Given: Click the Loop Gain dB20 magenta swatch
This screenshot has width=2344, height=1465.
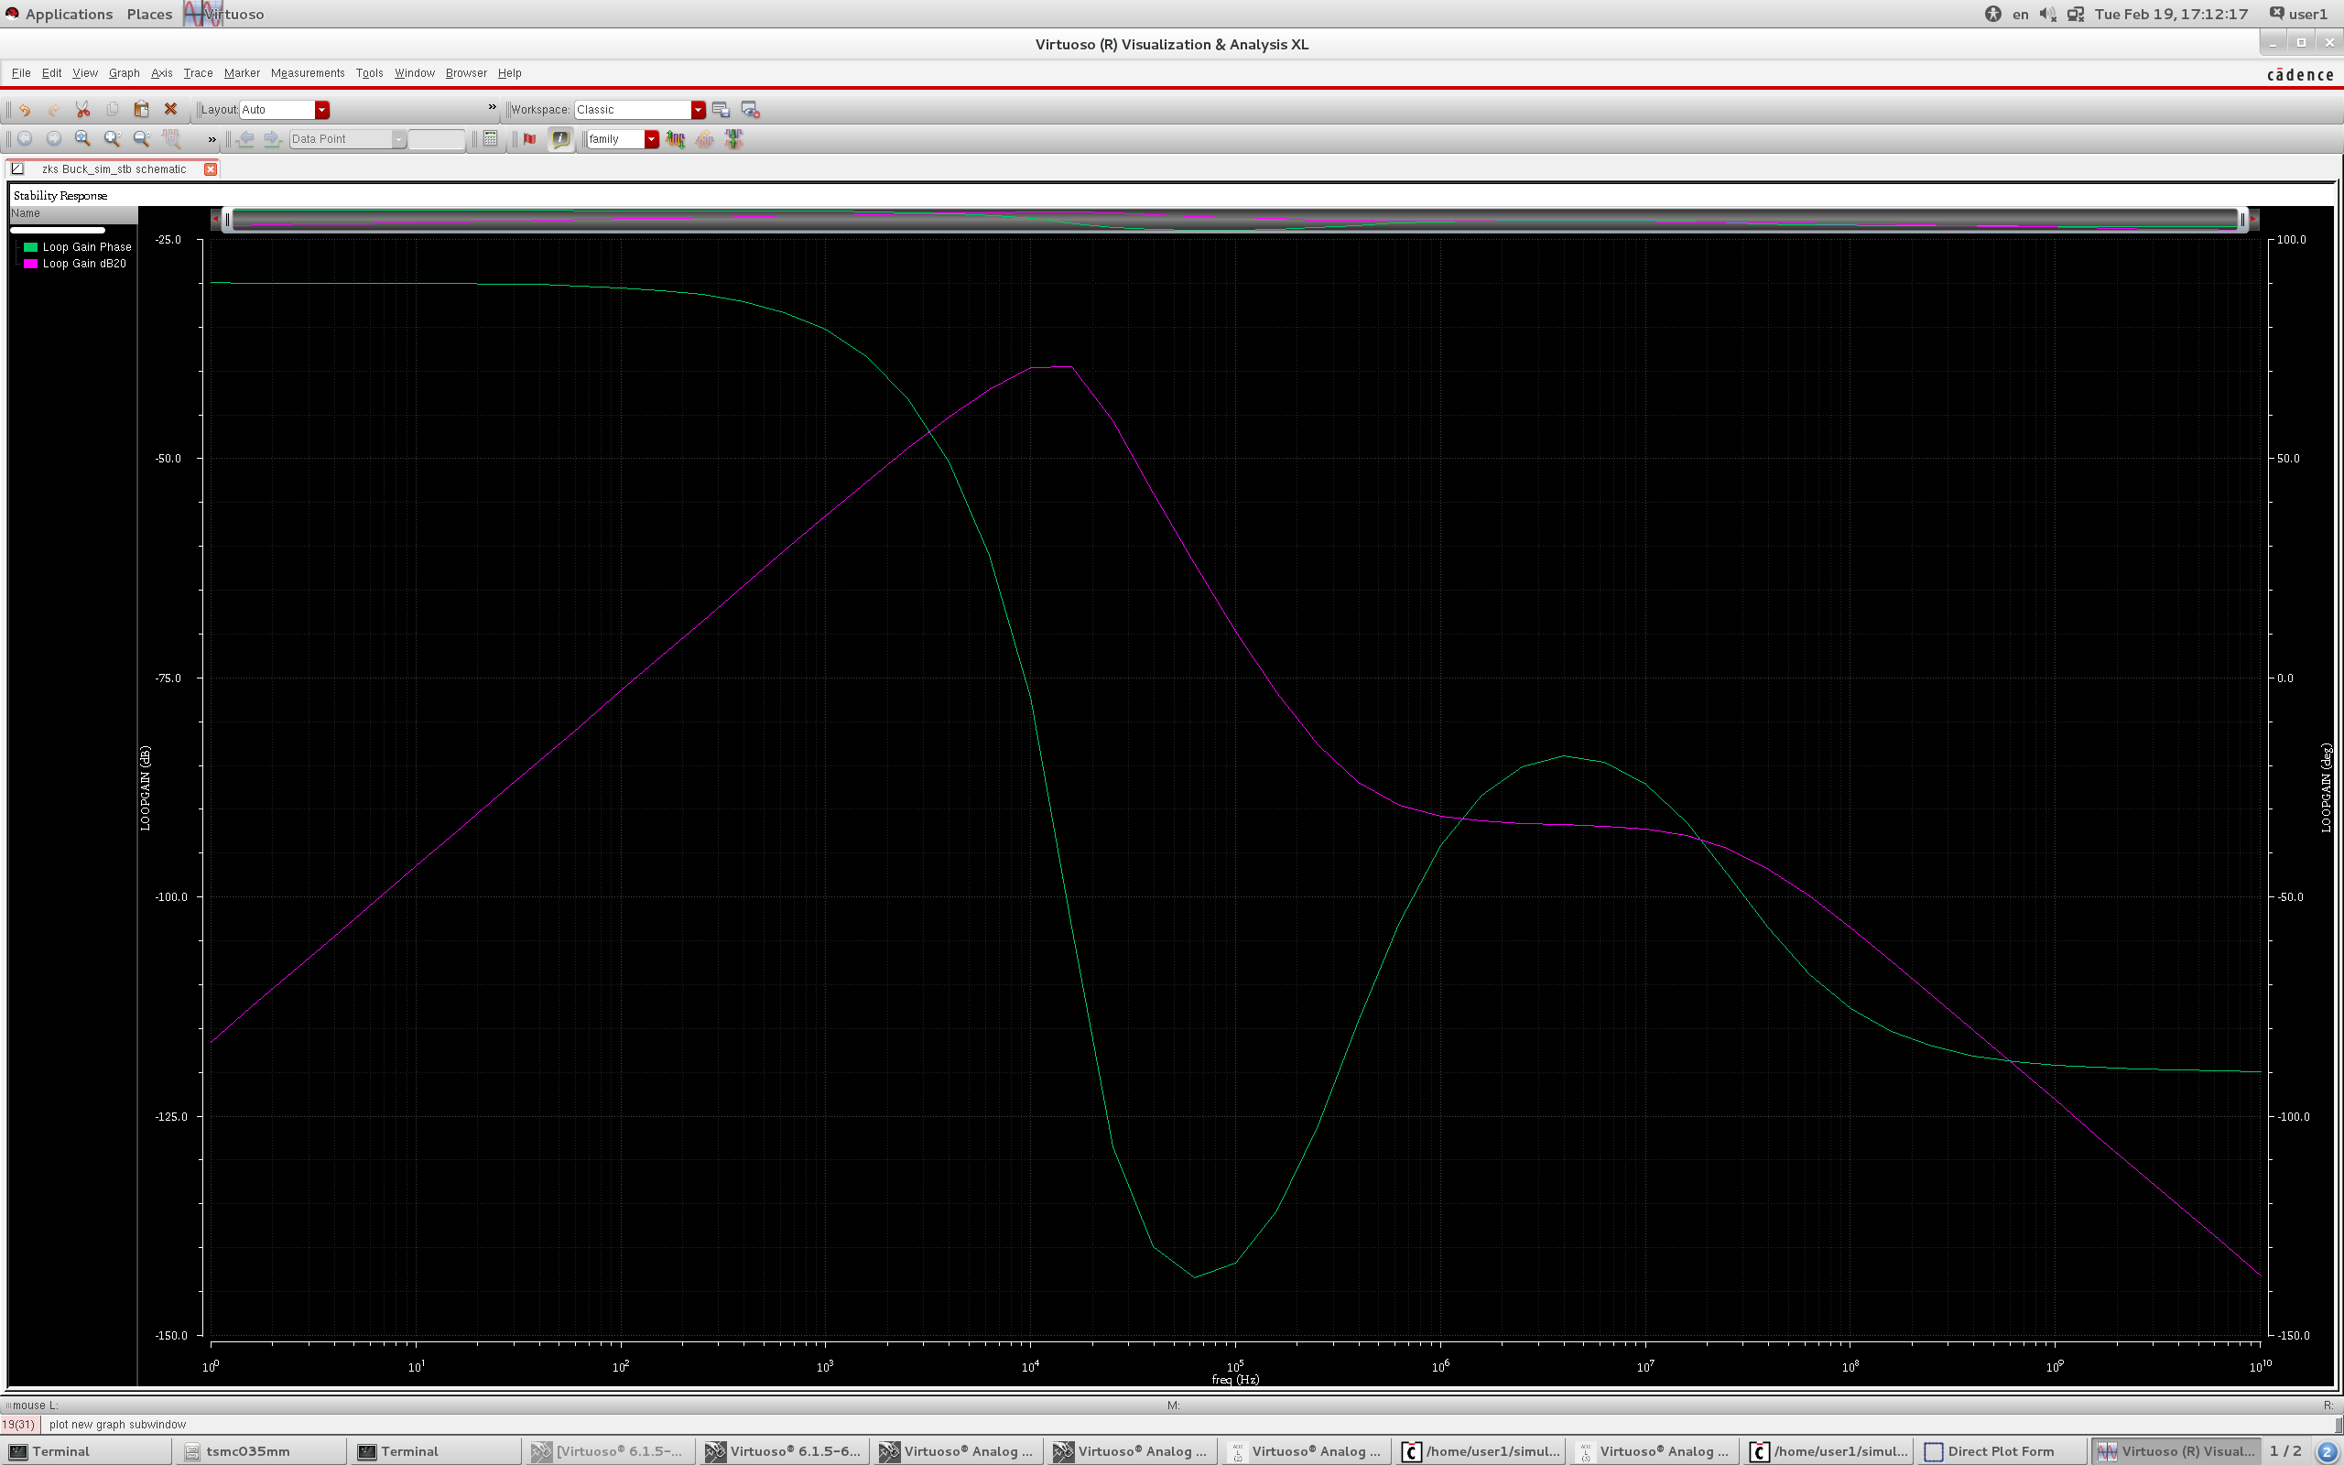Looking at the screenshot, I should tap(31, 264).
